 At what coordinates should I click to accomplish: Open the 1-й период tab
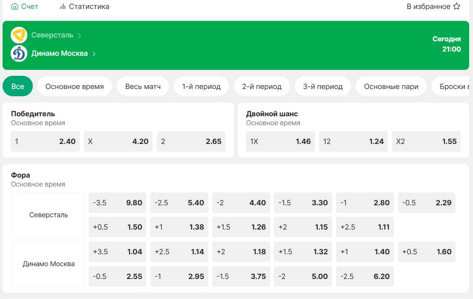point(201,86)
